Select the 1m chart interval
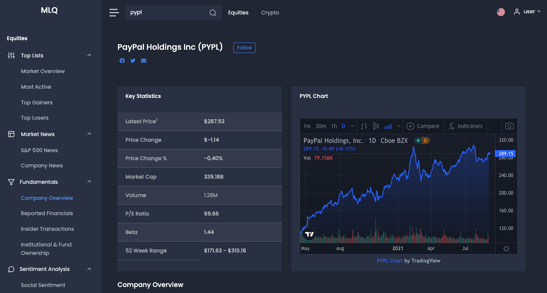This screenshot has height=293, width=547. click(x=307, y=126)
